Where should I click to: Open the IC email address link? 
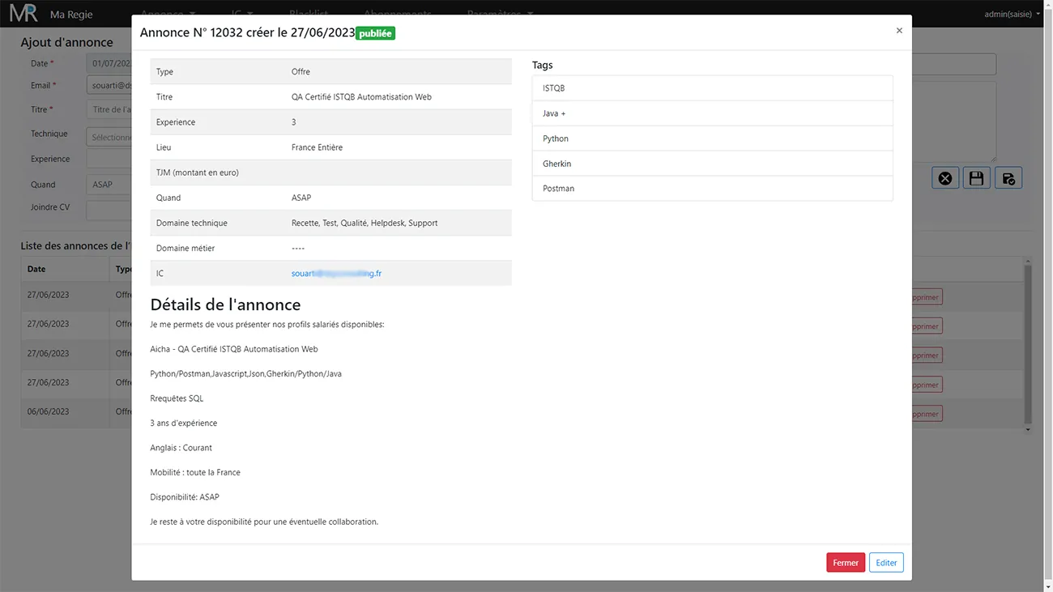click(x=336, y=274)
